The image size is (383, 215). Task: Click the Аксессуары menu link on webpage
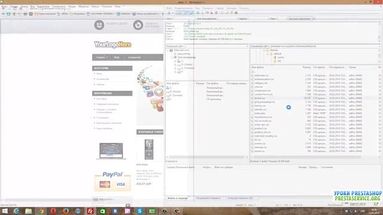tap(134, 57)
